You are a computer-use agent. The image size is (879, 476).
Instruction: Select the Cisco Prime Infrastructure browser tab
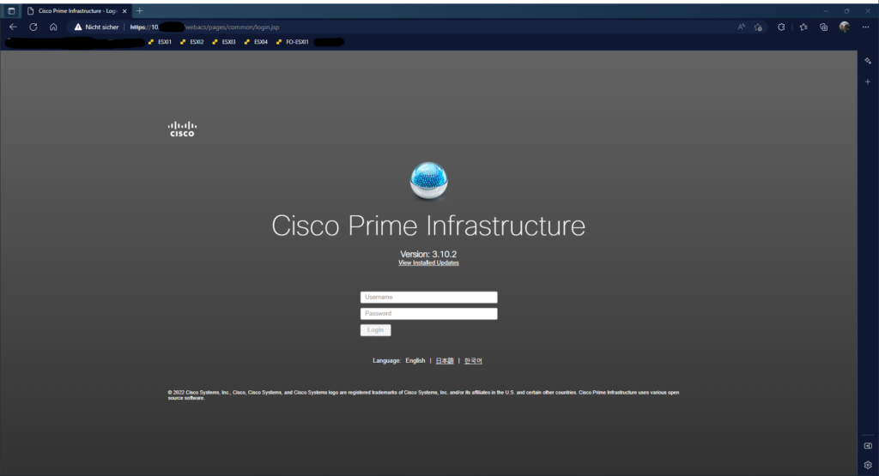click(76, 10)
